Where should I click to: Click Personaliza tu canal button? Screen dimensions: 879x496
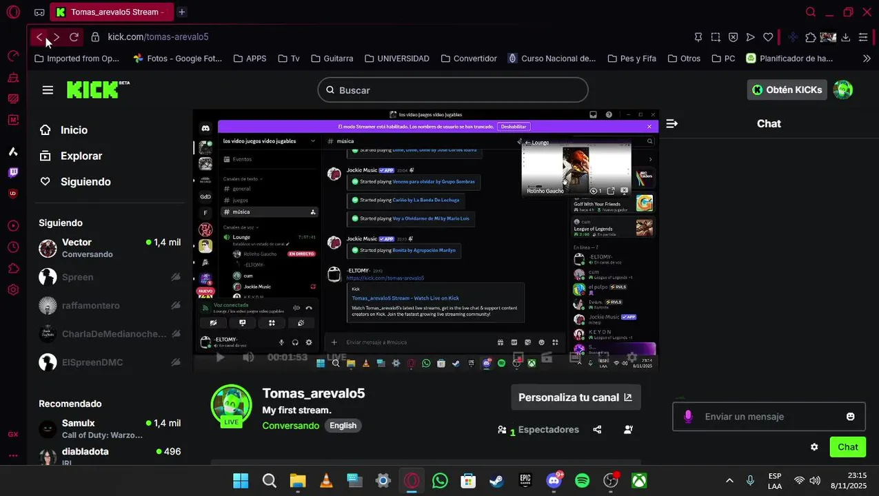pyautogui.click(x=576, y=397)
